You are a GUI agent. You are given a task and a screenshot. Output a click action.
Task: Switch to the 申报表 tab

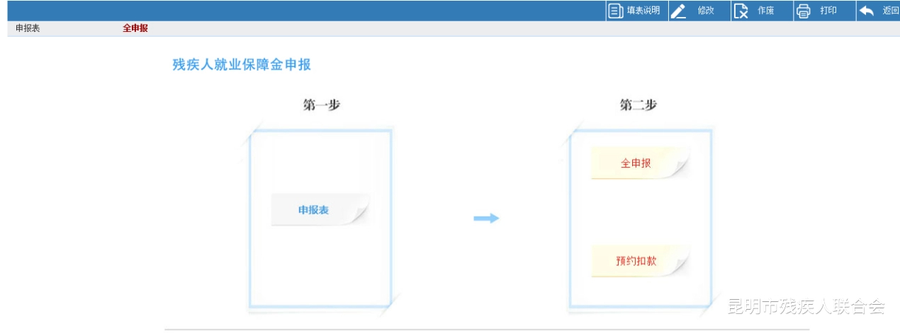28,28
